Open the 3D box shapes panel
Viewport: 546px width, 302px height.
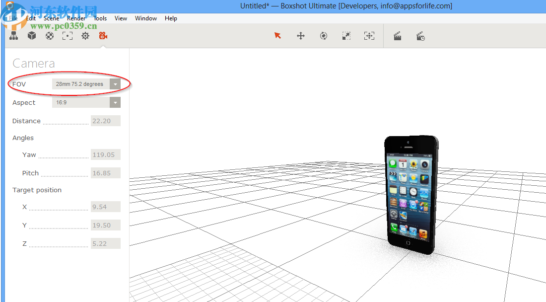(x=32, y=36)
